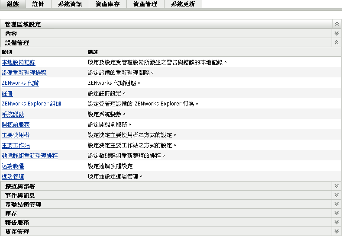Open the 遠端管理 link
Screen dimensions: 342x236
(x=13, y=176)
